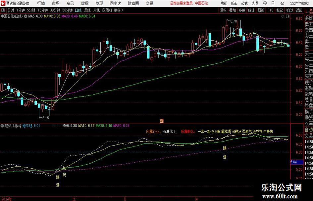313x201 pixels.
Task: Select the 日线 daily period tab
Action: (x=78, y=10)
